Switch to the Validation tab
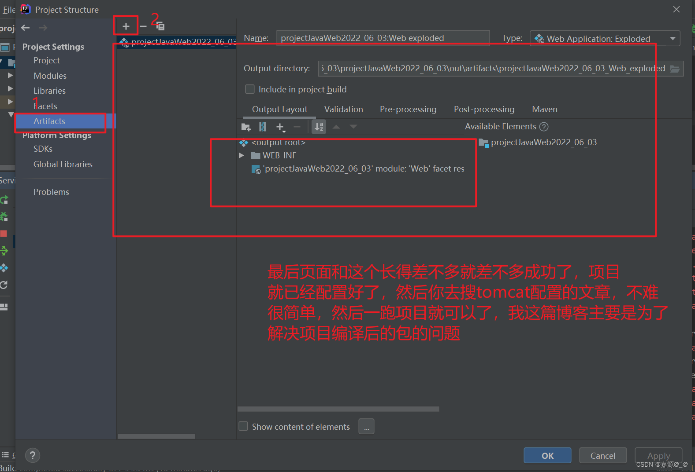The image size is (695, 472). click(344, 109)
